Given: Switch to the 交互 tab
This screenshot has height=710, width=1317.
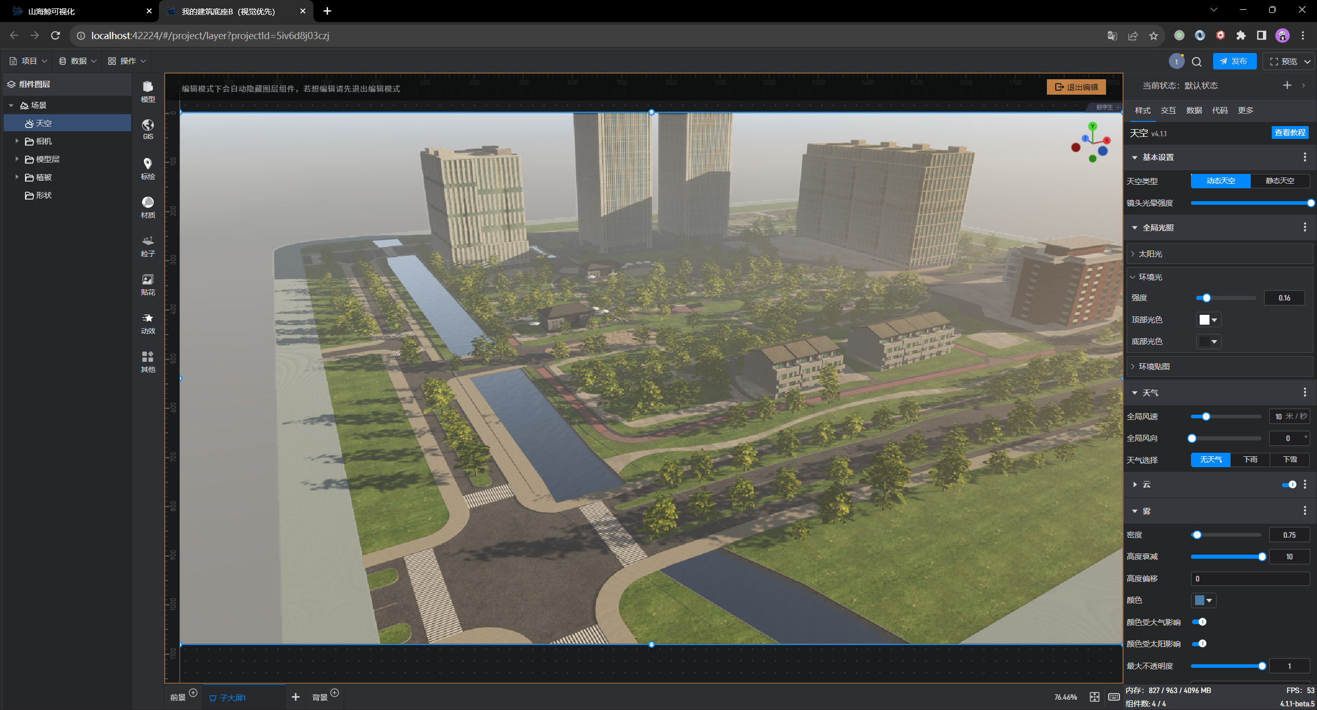Looking at the screenshot, I should pyautogui.click(x=1168, y=111).
